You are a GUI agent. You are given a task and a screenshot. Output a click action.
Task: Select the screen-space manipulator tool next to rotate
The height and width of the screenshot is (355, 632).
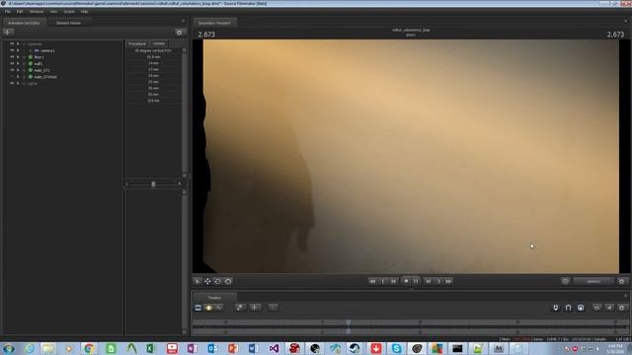228,281
